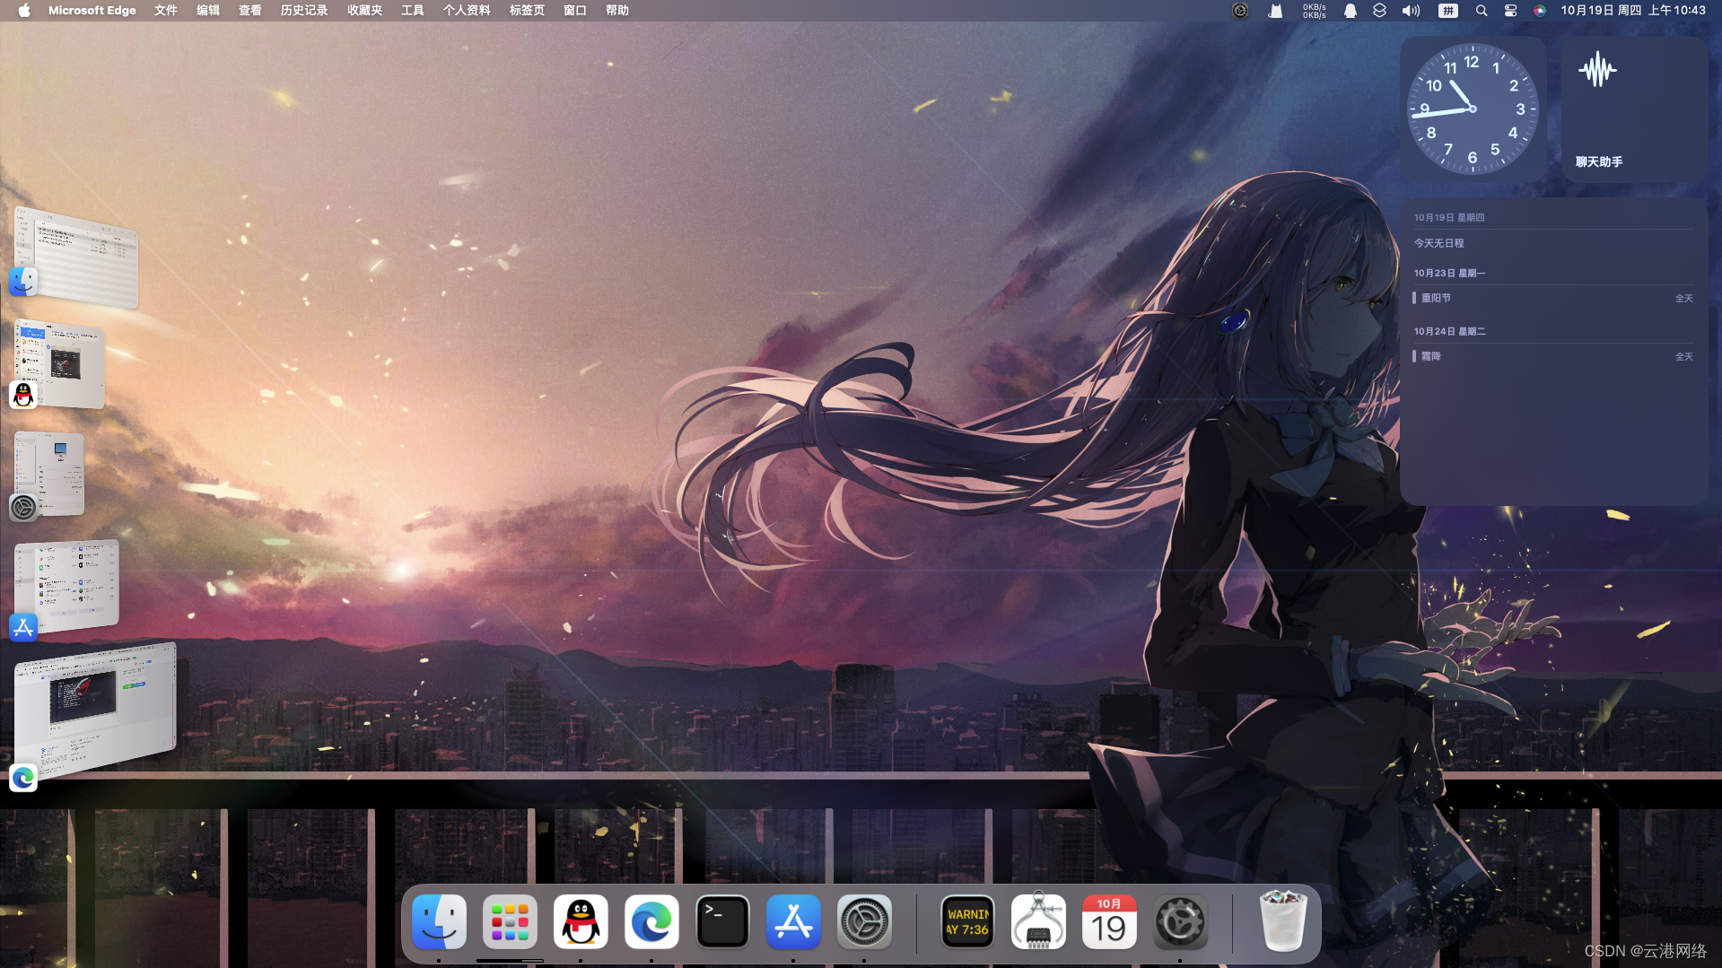The width and height of the screenshot is (1722, 968).
Task: Open the Trash in the Dock
Action: [x=1283, y=921]
